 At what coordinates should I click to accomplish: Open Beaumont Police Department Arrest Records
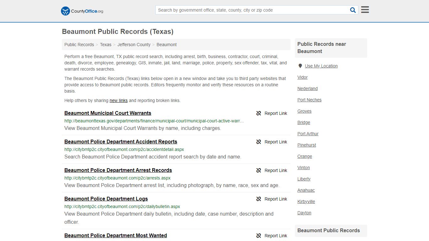(x=118, y=170)
